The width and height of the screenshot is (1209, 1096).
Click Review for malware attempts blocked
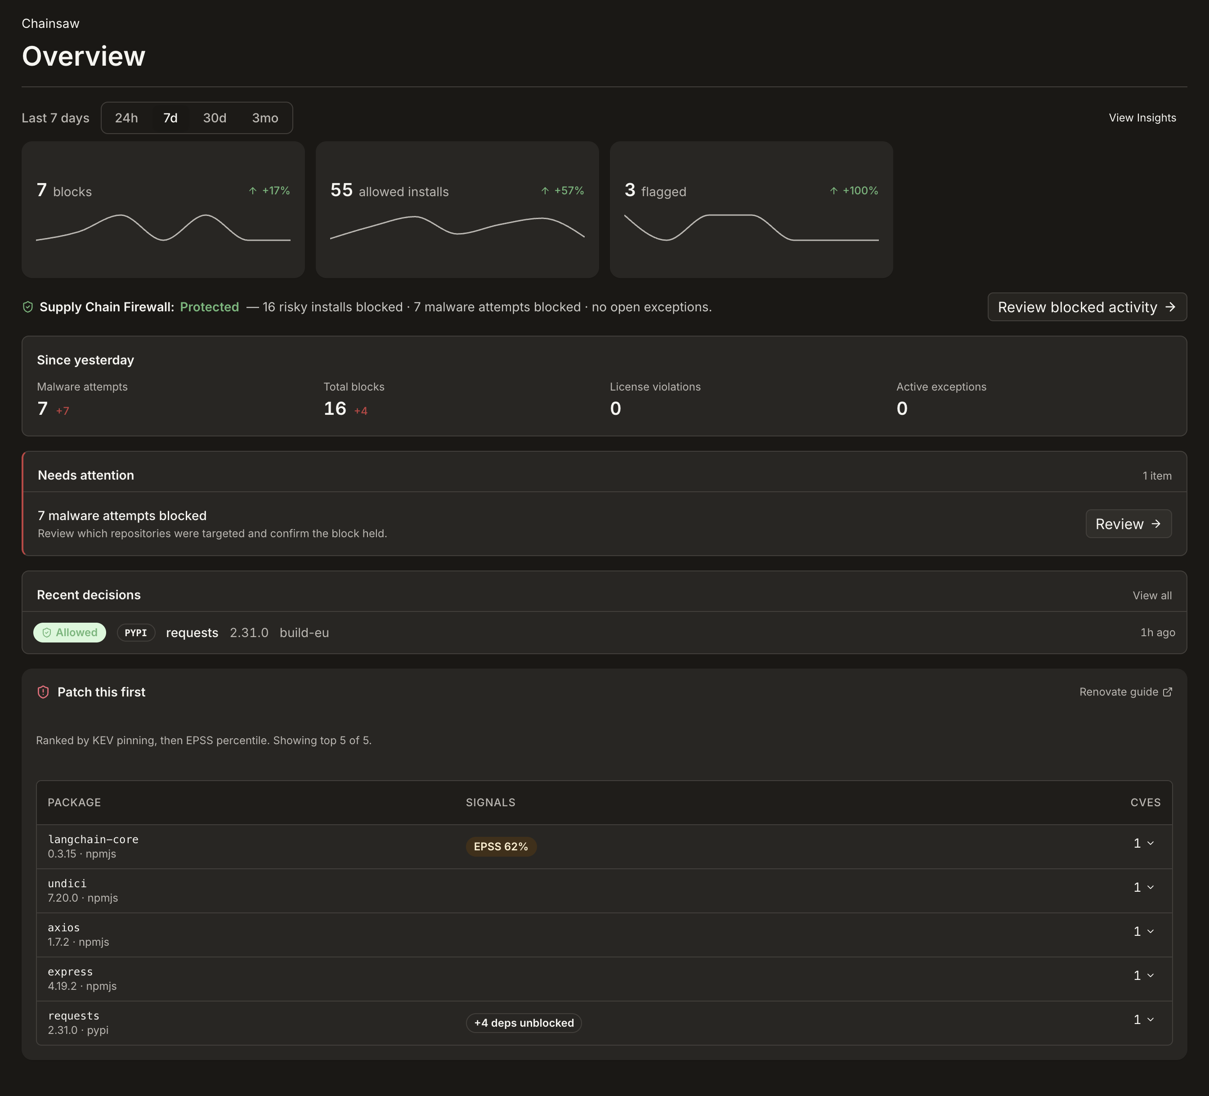pyautogui.click(x=1128, y=524)
